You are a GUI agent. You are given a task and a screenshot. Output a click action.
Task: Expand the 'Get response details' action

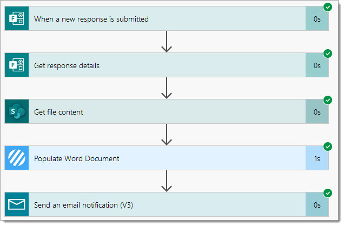click(167, 65)
